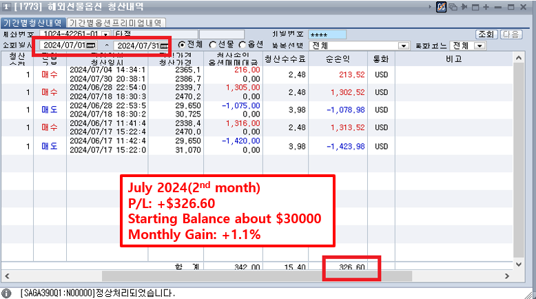The image size is (536, 299).
Task: Click the date cell 2024/07/30 20:38:1
Action: tap(107, 79)
